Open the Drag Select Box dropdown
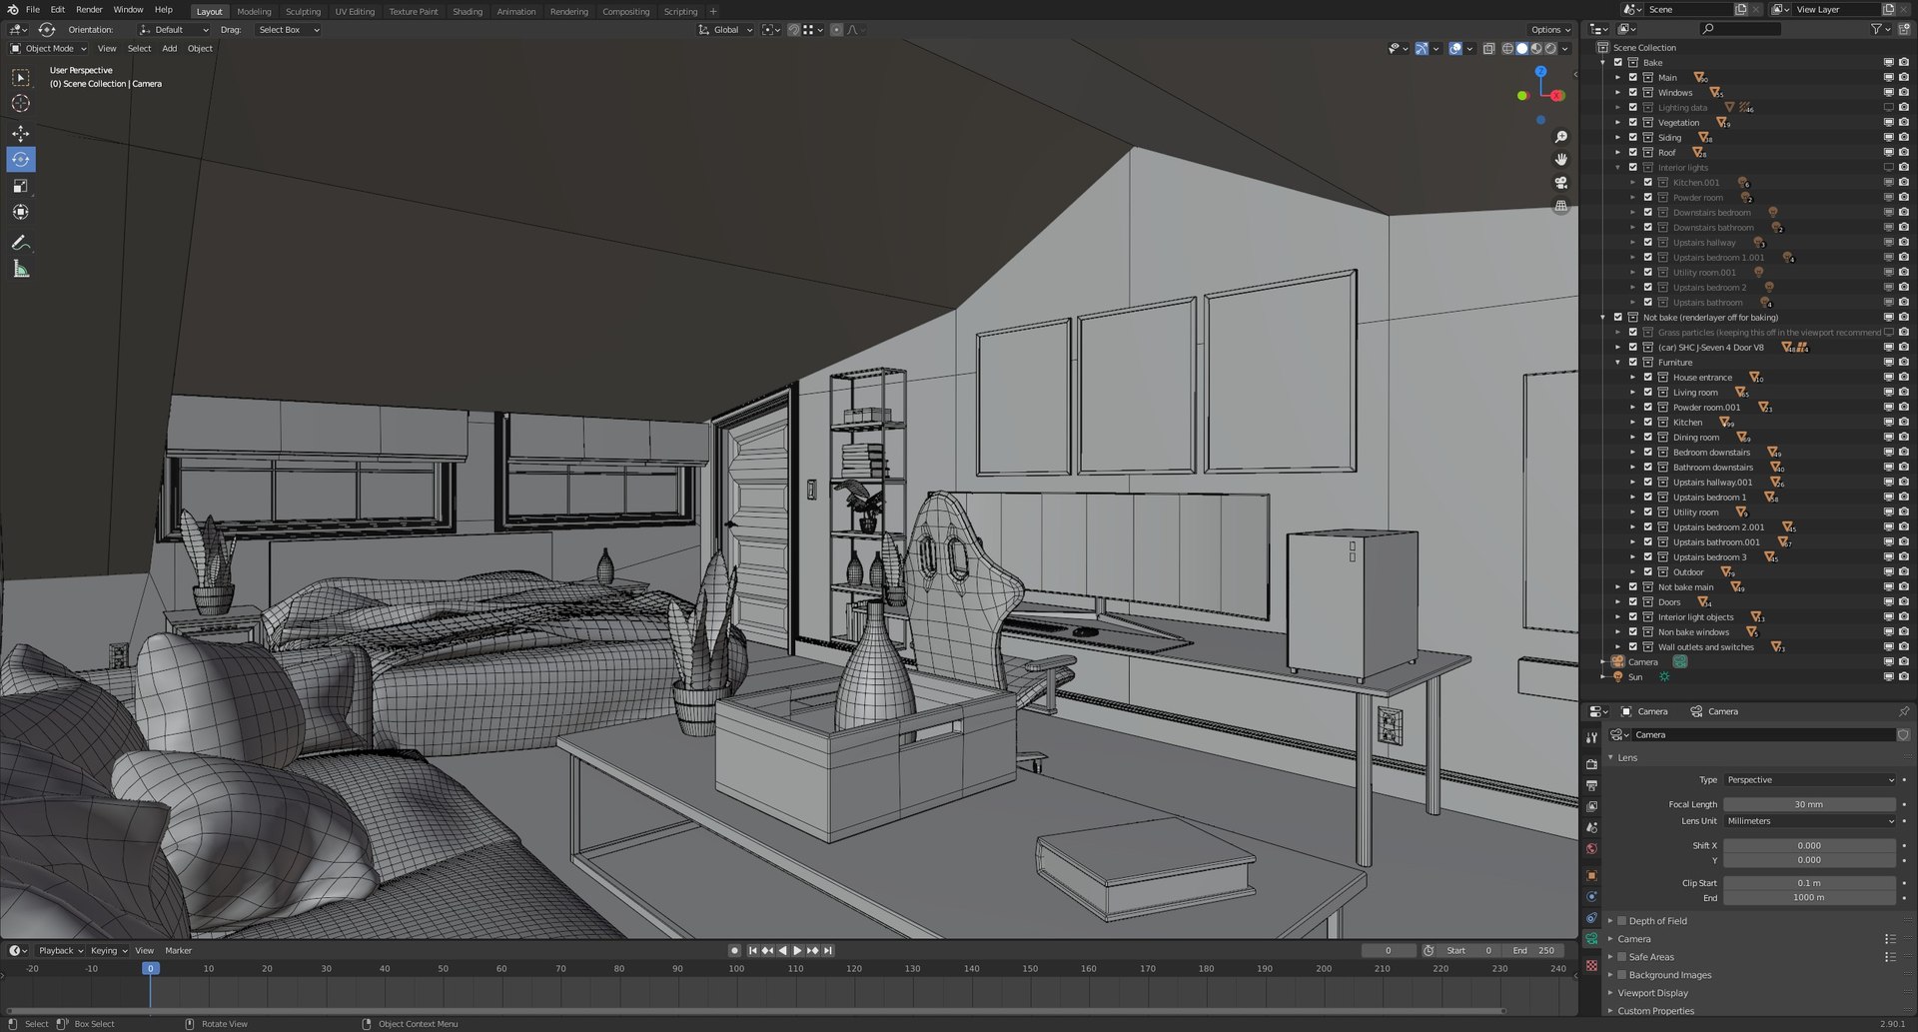This screenshot has width=1918, height=1032. (288, 30)
